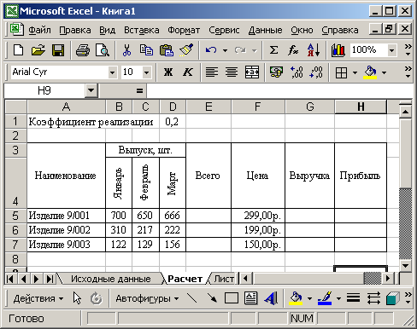Click the Drawing toolbar line color pen swatch

325,298
